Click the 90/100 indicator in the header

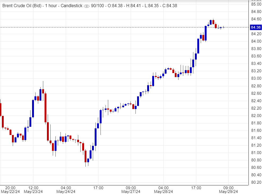pyautogui.click(x=98, y=6)
